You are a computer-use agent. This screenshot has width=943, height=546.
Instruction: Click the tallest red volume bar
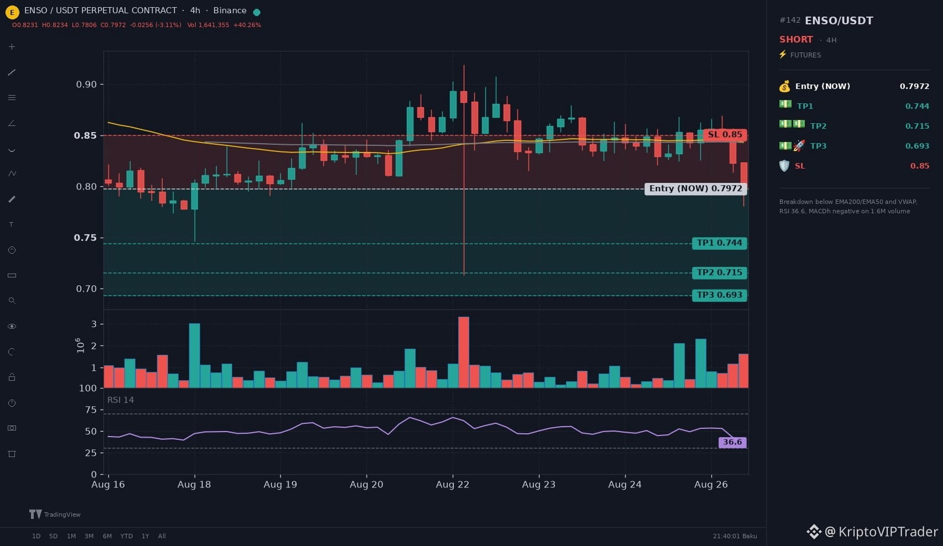tap(464, 352)
